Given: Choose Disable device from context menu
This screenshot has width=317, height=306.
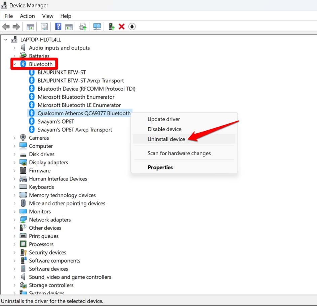Looking at the screenshot, I should (184, 129).
